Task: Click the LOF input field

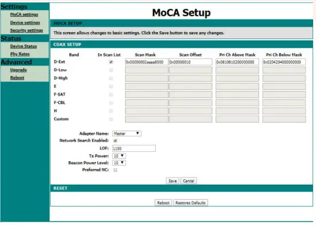Action: tap(134, 148)
